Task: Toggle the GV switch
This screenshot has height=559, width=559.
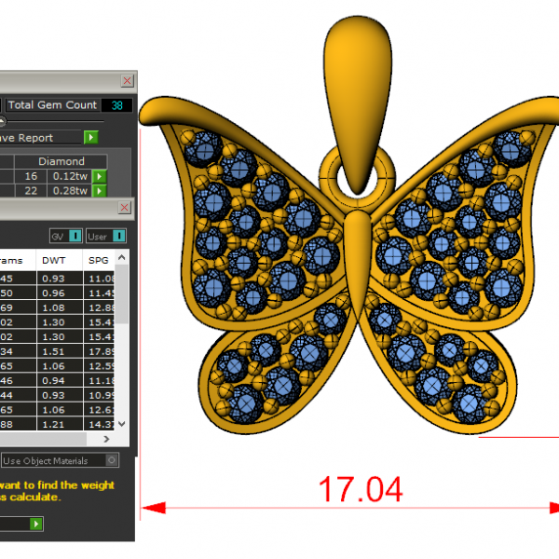Action: click(66, 236)
